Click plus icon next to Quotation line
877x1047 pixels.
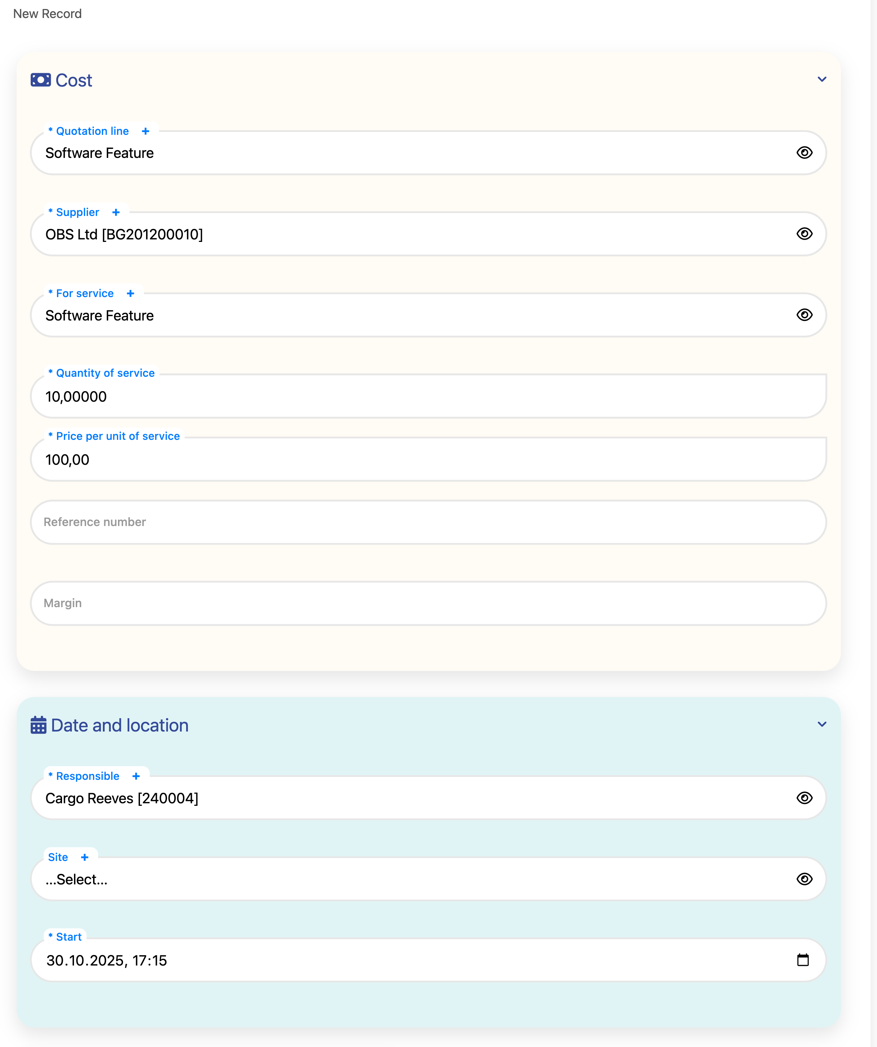coord(146,131)
